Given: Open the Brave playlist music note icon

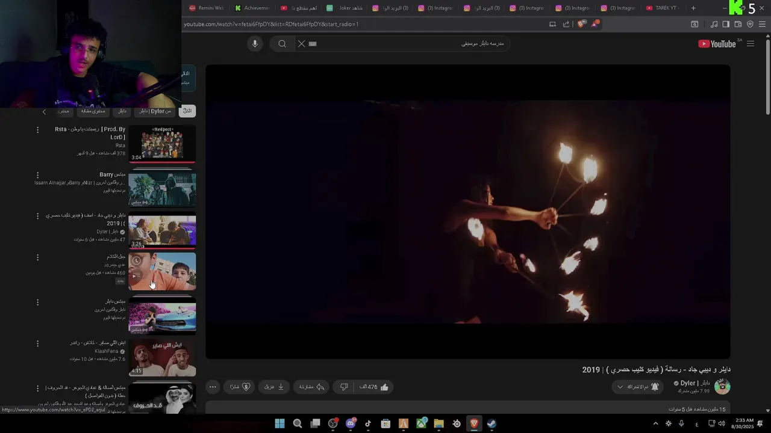Looking at the screenshot, I should pyautogui.click(x=714, y=24).
